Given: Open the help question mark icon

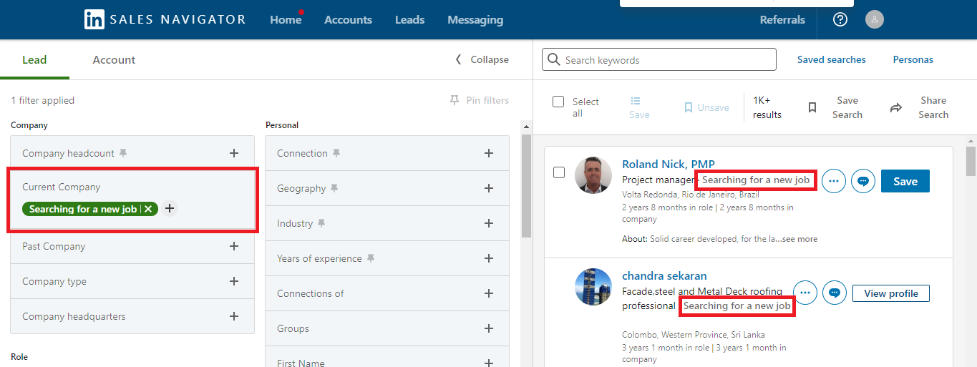Looking at the screenshot, I should click(x=840, y=20).
